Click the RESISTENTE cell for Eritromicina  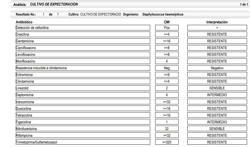[x=217, y=75]
